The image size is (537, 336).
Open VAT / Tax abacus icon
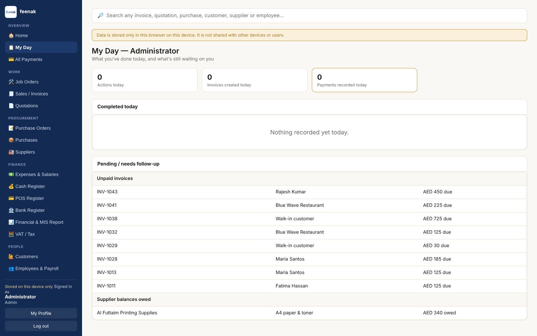(11, 234)
